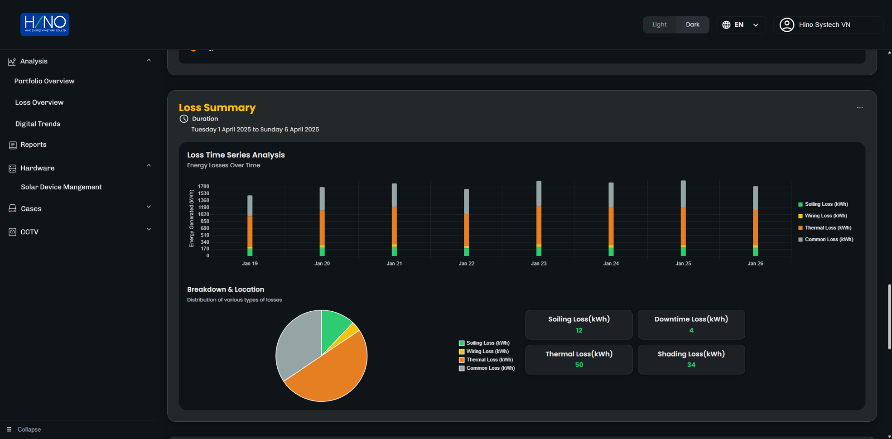
Task: Click the Hardware icon in sidebar
Action: coord(13,169)
